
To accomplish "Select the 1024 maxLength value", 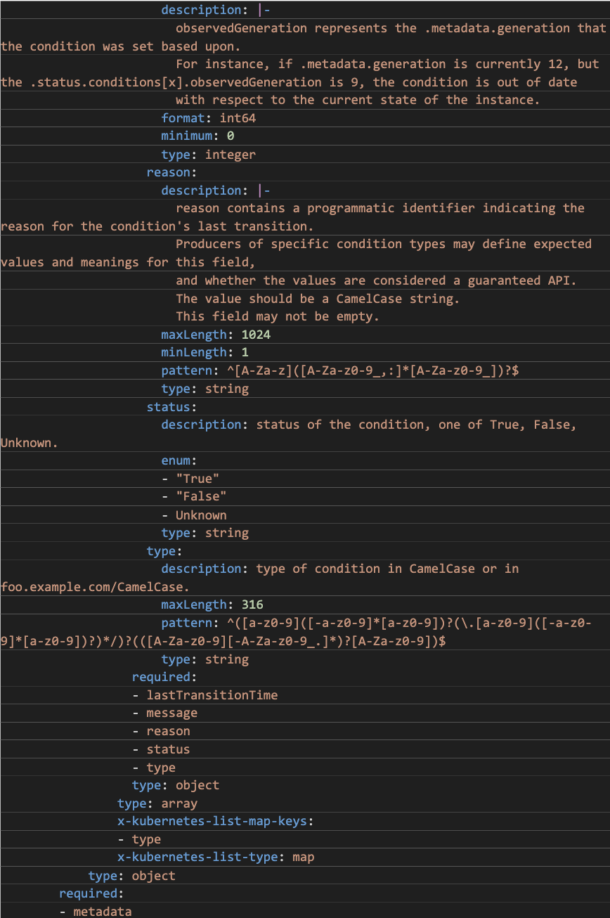I will tap(256, 335).
